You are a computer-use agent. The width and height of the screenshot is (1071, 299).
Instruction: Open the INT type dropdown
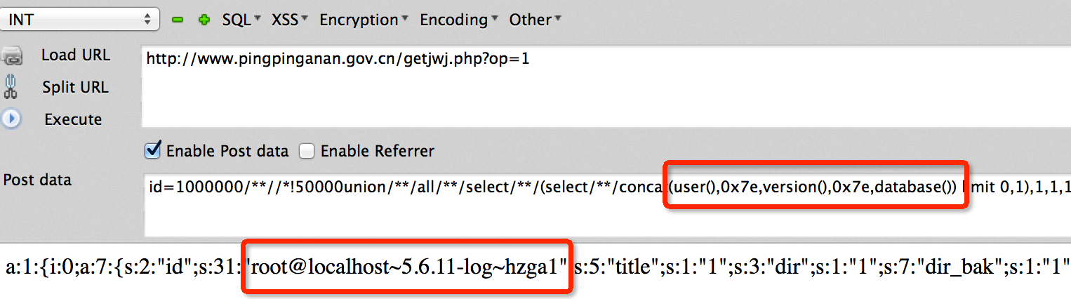[x=80, y=20]
